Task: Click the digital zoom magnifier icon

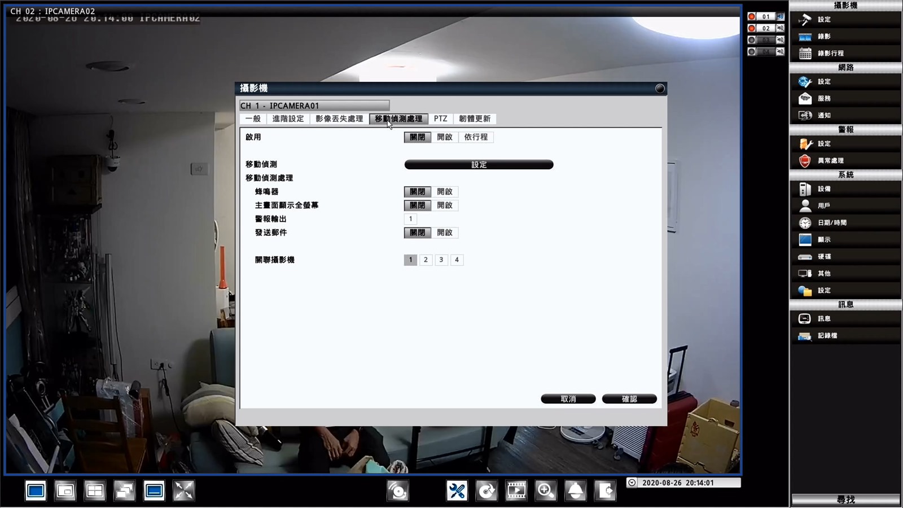Action: pos(546,491)
